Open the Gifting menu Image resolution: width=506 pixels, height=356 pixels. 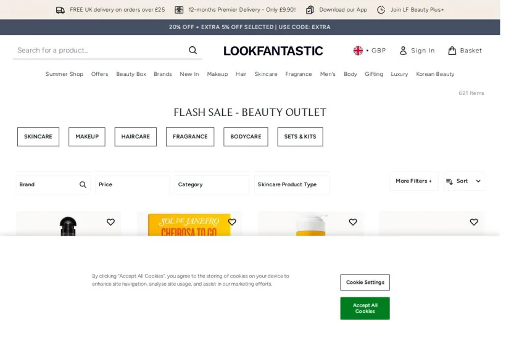point(374,74)
